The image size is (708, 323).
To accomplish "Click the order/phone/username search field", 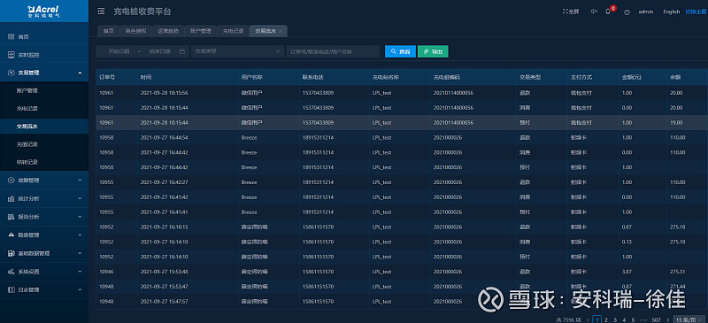I will pyautogui.click(x=334, y=51).
